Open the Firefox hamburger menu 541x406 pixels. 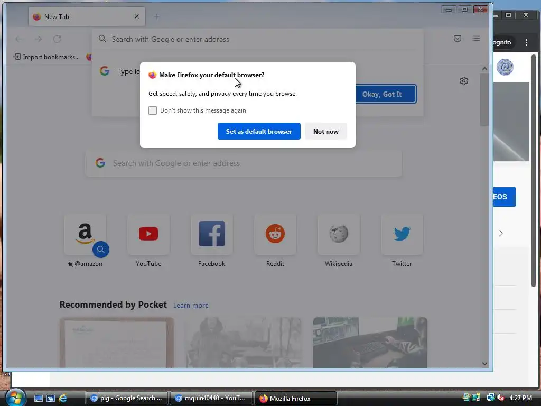[476, 39]
